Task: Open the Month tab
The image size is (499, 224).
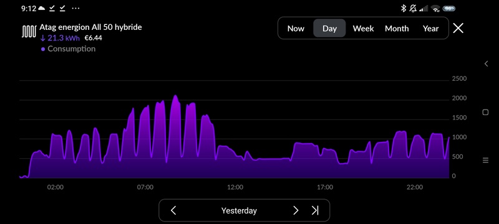Action: pyautogui.click(x=397, y=29)
